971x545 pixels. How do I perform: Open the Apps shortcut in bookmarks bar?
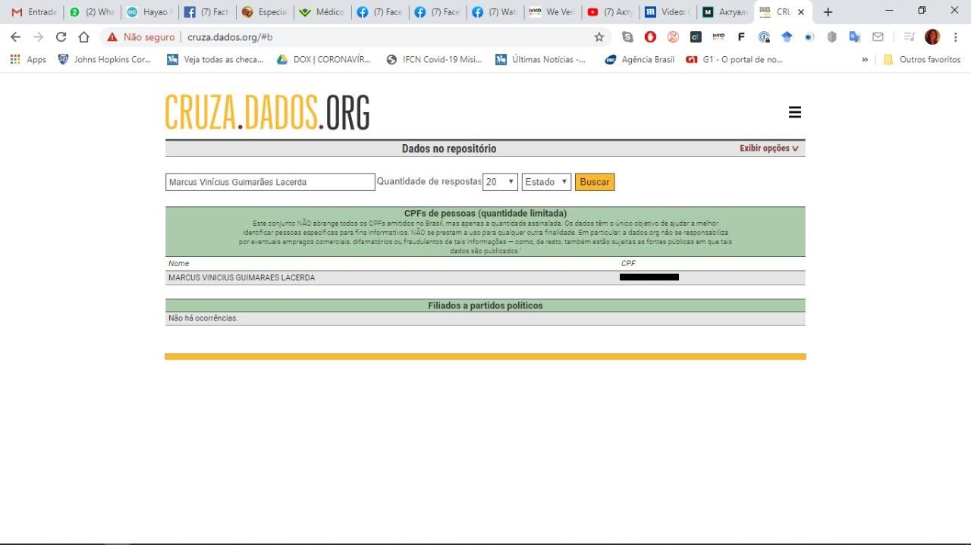28,59
